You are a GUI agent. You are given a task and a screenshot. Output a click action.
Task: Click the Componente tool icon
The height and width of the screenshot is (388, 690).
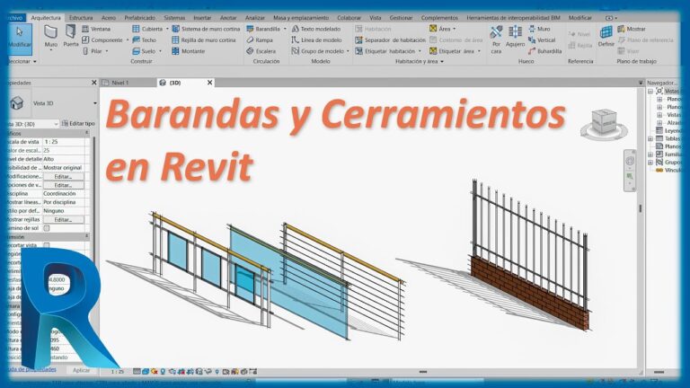pos(86,40)
